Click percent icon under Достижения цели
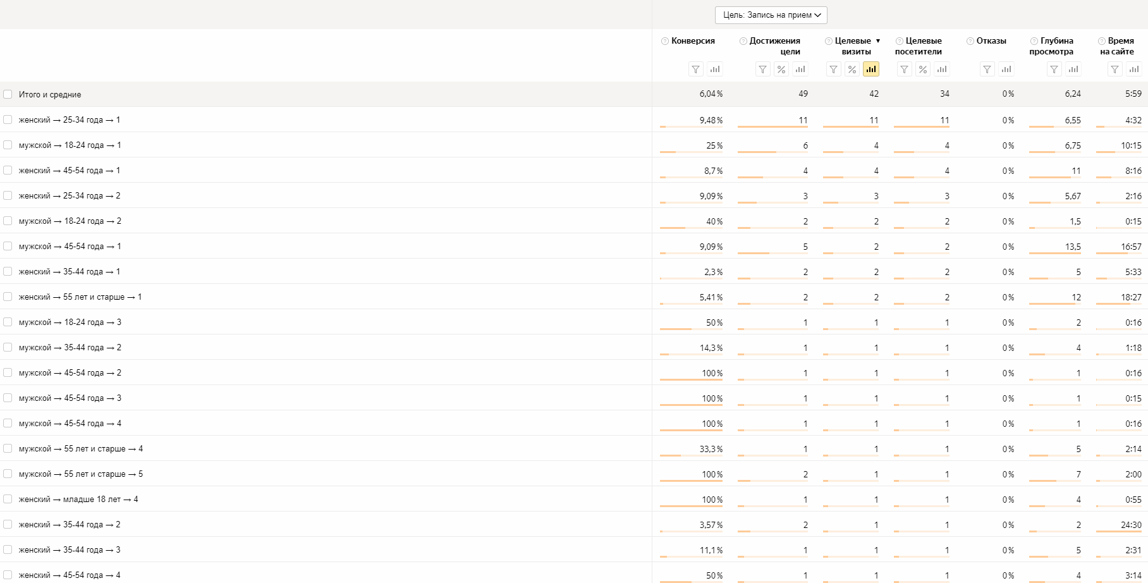 [x=781, y=70]
